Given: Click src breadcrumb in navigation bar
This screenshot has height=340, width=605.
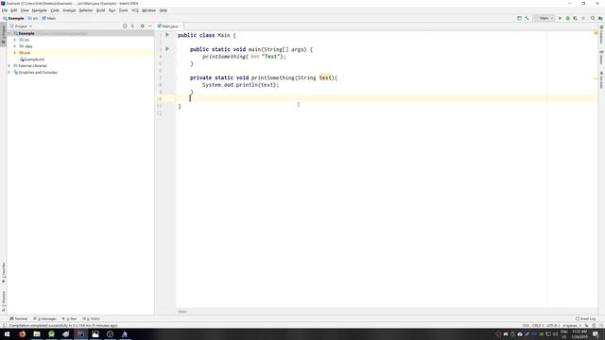Looking at the screenshot, I should click(33, 18).
